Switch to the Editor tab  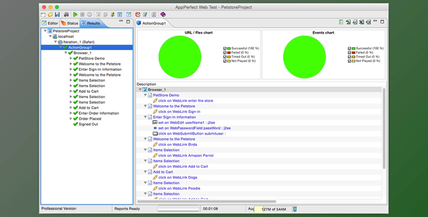pos(50,23)
